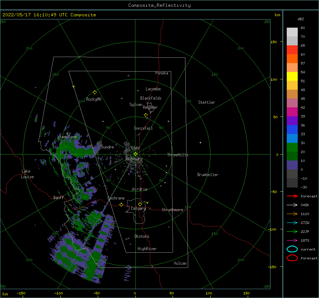319x298 pixels.
Task: Click the Calgary city label
Action: coord(138,208)
